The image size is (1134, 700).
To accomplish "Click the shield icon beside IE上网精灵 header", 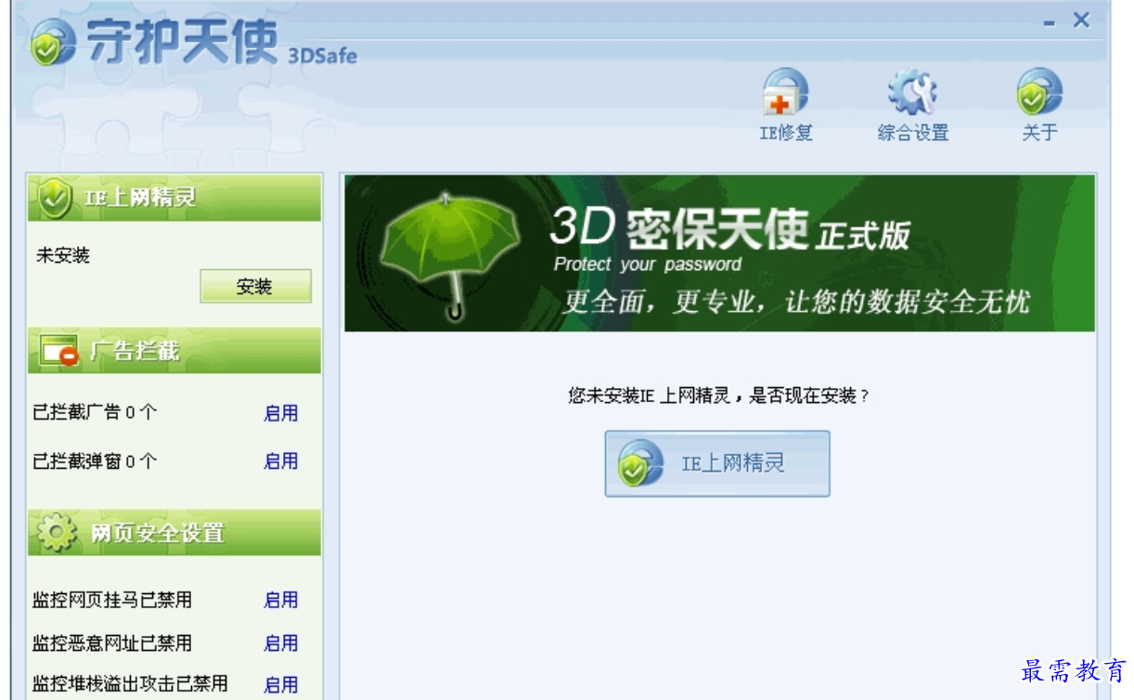I will pos(56,198).
